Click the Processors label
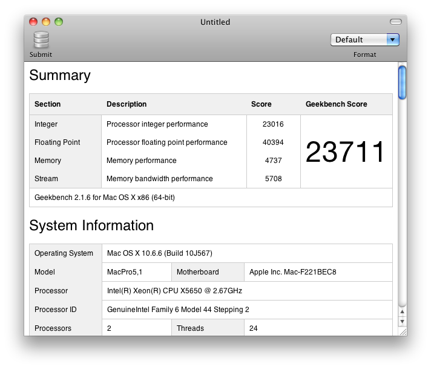The width and height of the screenshot is (431, 369). pyautogui.click(x=53, y=328)
